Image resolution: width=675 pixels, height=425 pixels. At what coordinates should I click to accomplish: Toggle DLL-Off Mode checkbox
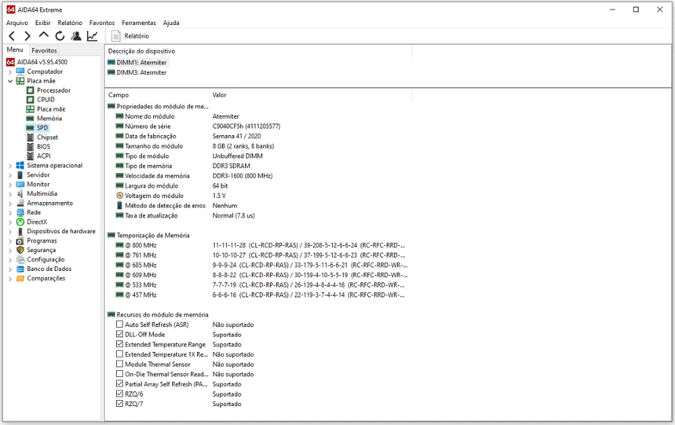tap(119, 334)
